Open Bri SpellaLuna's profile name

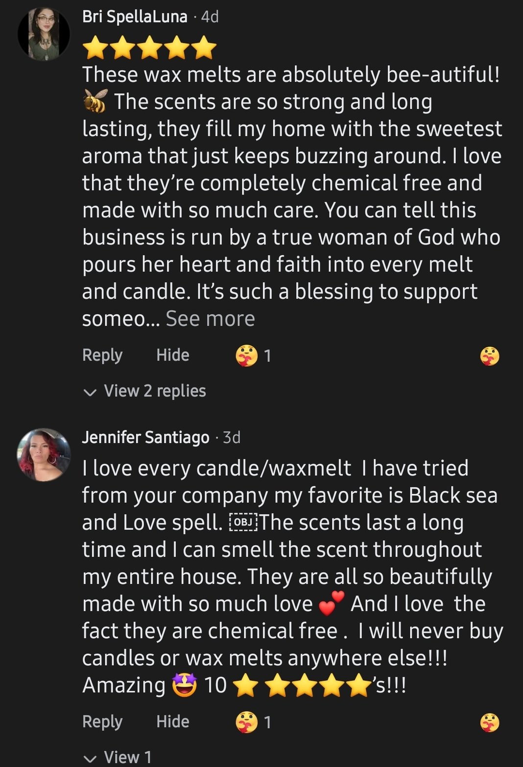[135, 17]
